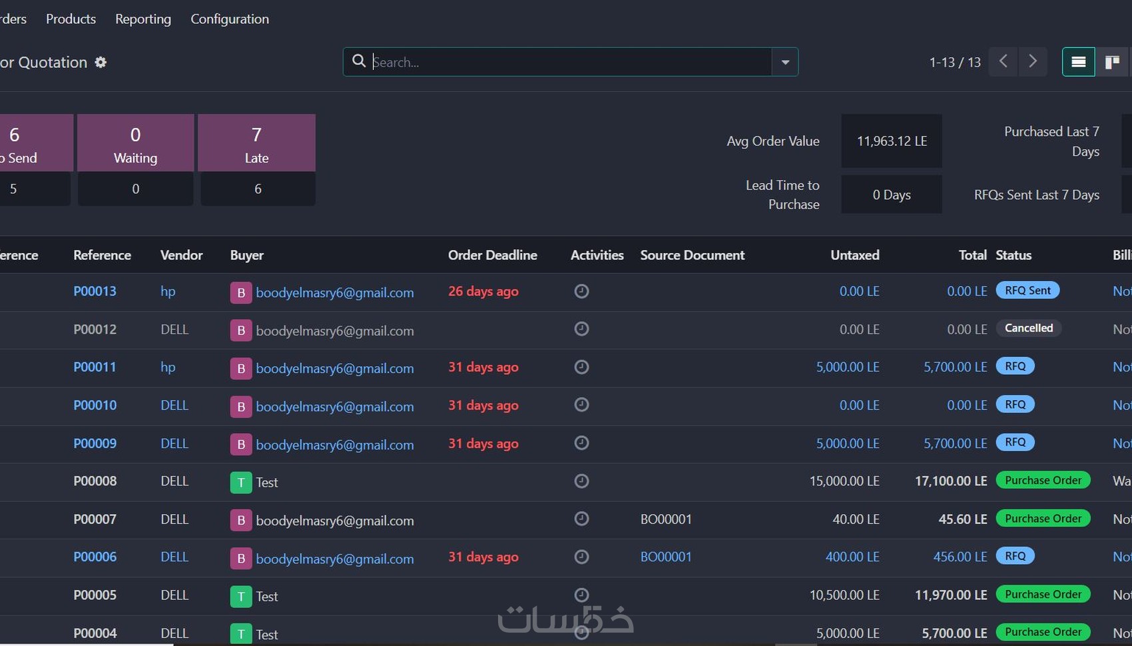The image size is (1132, 646).
Task: Switch to list view
Action: click(x=1079, y=62)
